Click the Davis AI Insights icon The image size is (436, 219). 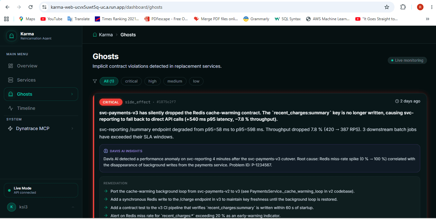106,151
